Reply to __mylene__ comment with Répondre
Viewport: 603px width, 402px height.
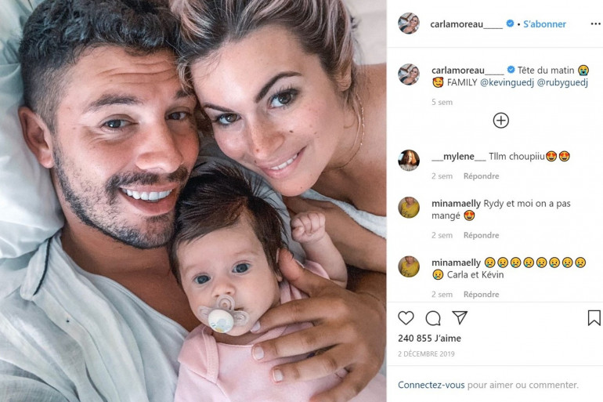coord(481,176)
